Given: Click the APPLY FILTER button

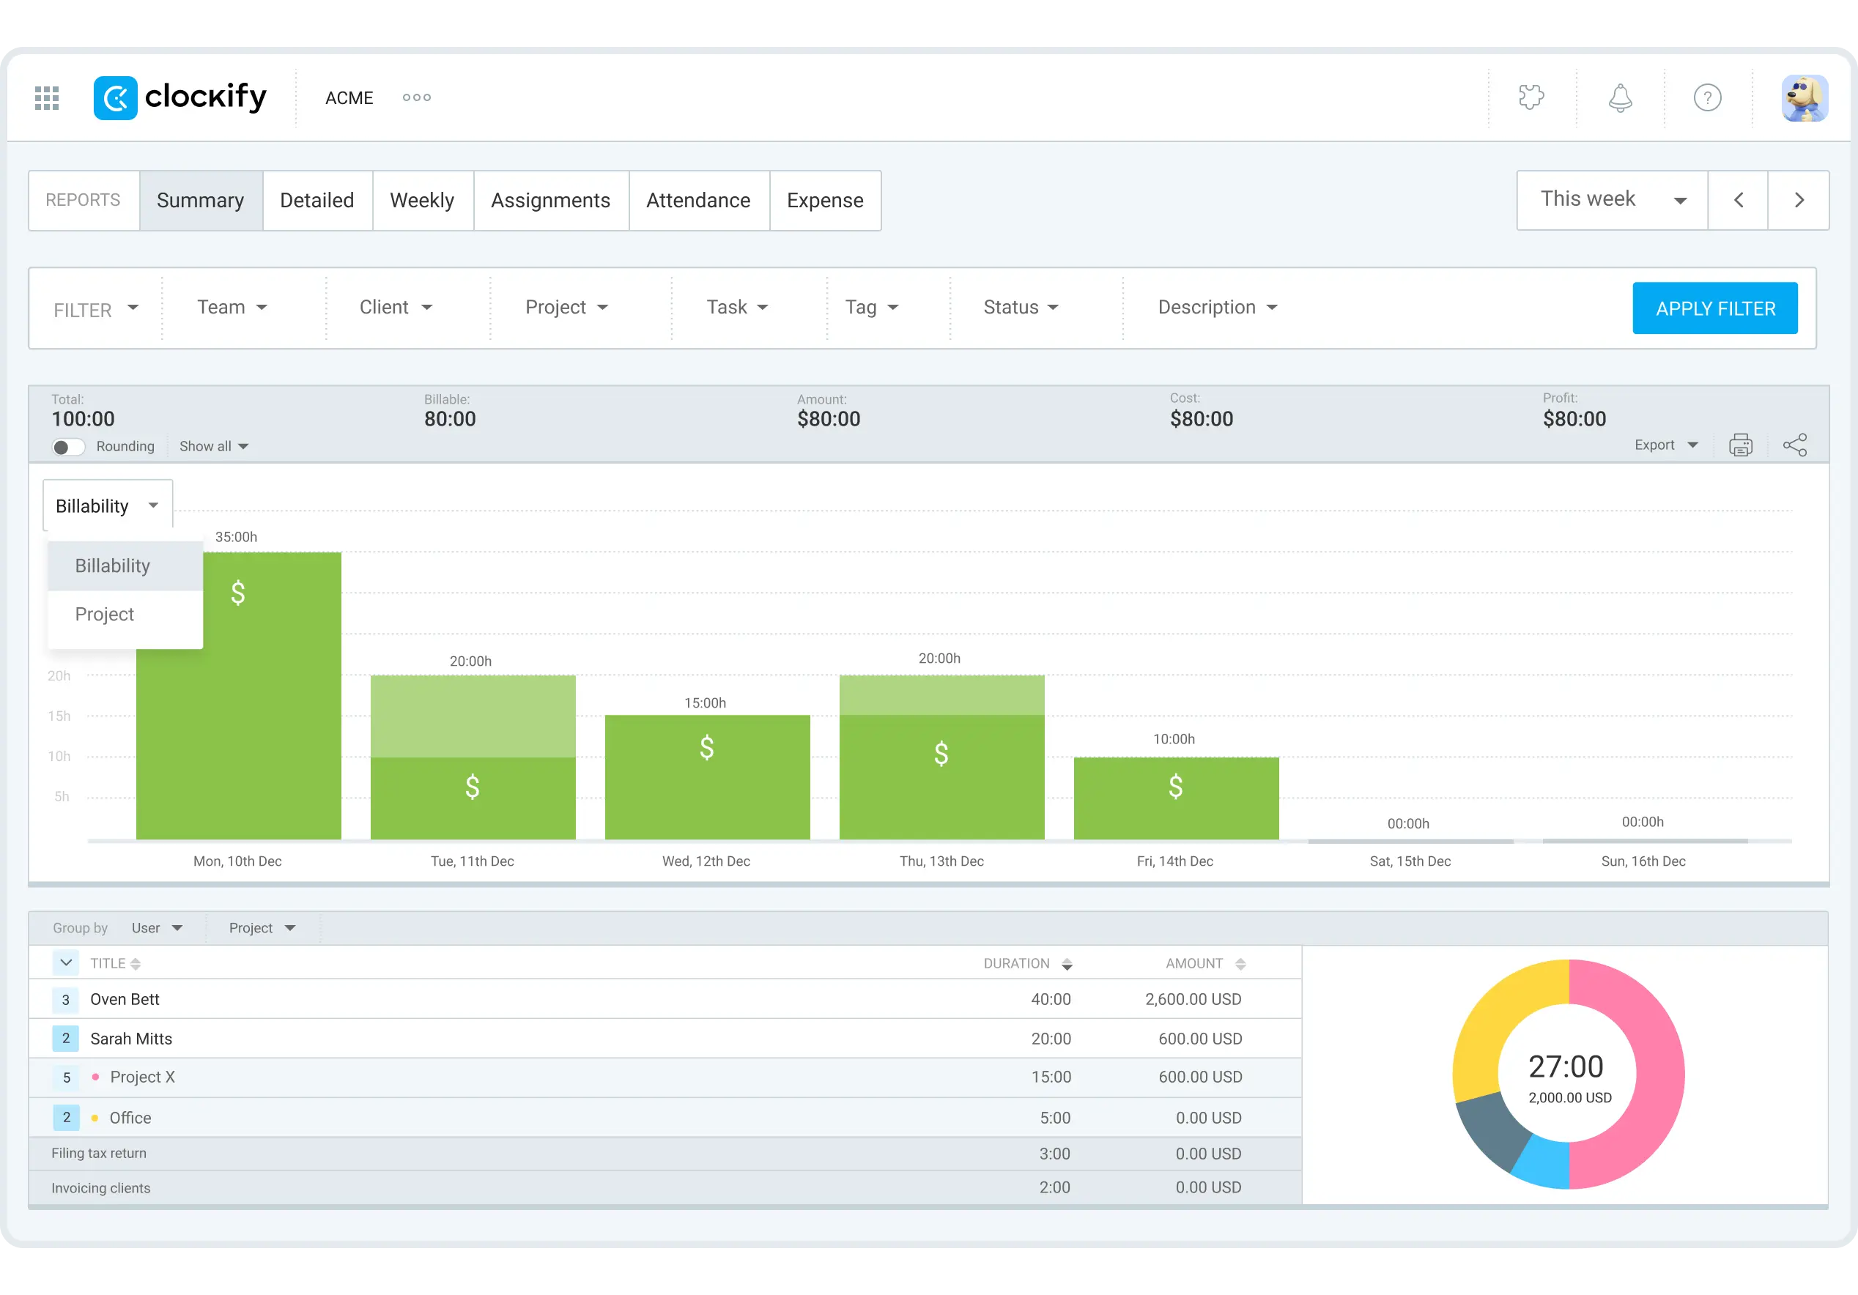Looking at the screenshot, I should click(x=1714, y=308).
